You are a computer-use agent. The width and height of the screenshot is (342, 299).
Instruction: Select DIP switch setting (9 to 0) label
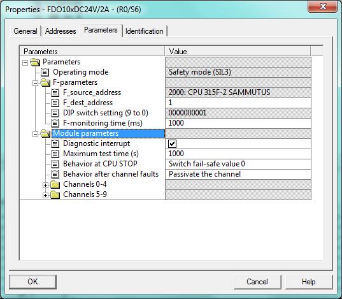pyautogui.click(x=106, y=113)
